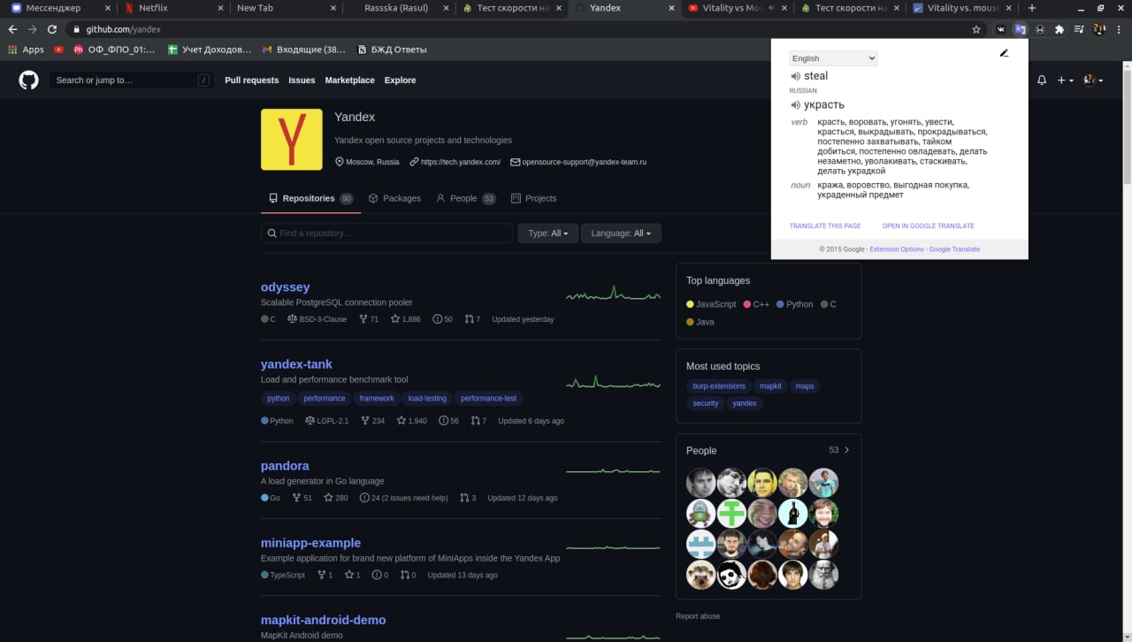Click the browser forward arrow
This screenshot has height=642, width=1132.
pos(32,29)
